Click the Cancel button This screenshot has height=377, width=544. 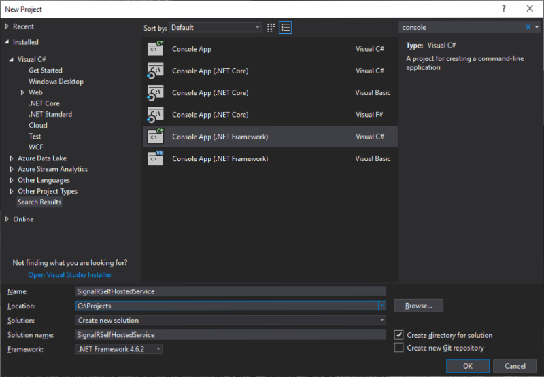click(x=515, y=366)
